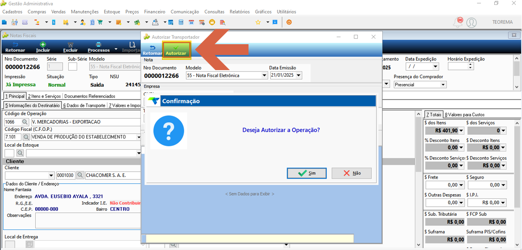Open the Modelo dropdown in Autorizar Transportador
This screenshot has width=522, height=250.
(x=265, y=75)
